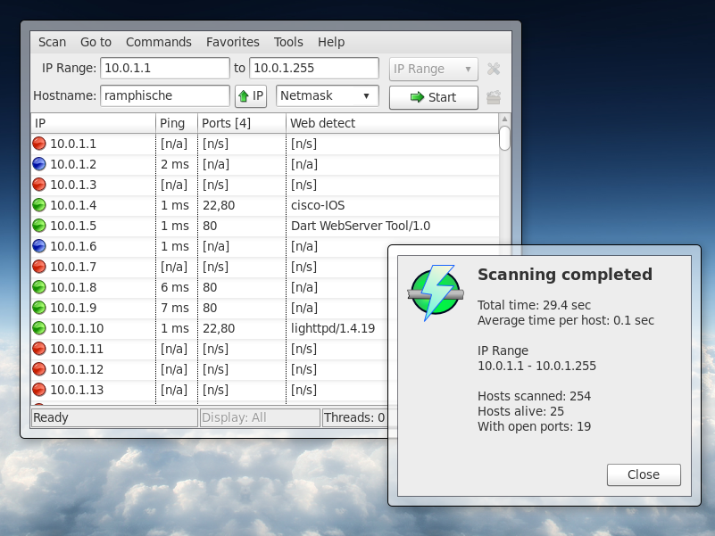The image size is (715, 536).
Task: Click the Display: All status field
Action: pos(260,417)
